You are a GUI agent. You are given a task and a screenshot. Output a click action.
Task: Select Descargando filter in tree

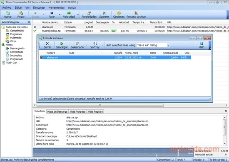[x=17, y=48]
